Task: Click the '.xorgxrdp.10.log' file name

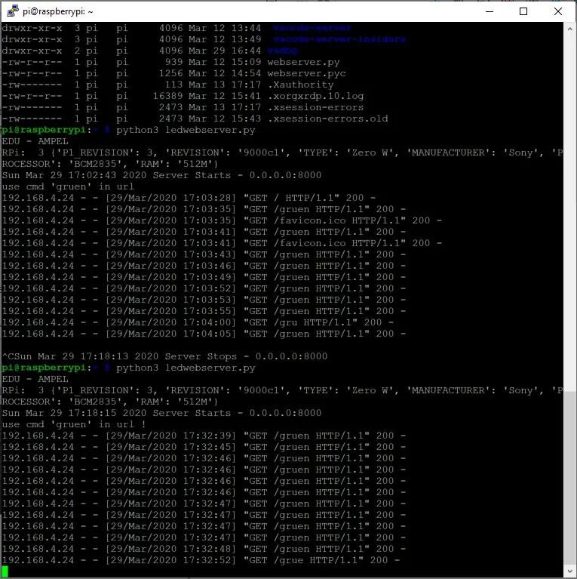Action: tap(315, 96)
